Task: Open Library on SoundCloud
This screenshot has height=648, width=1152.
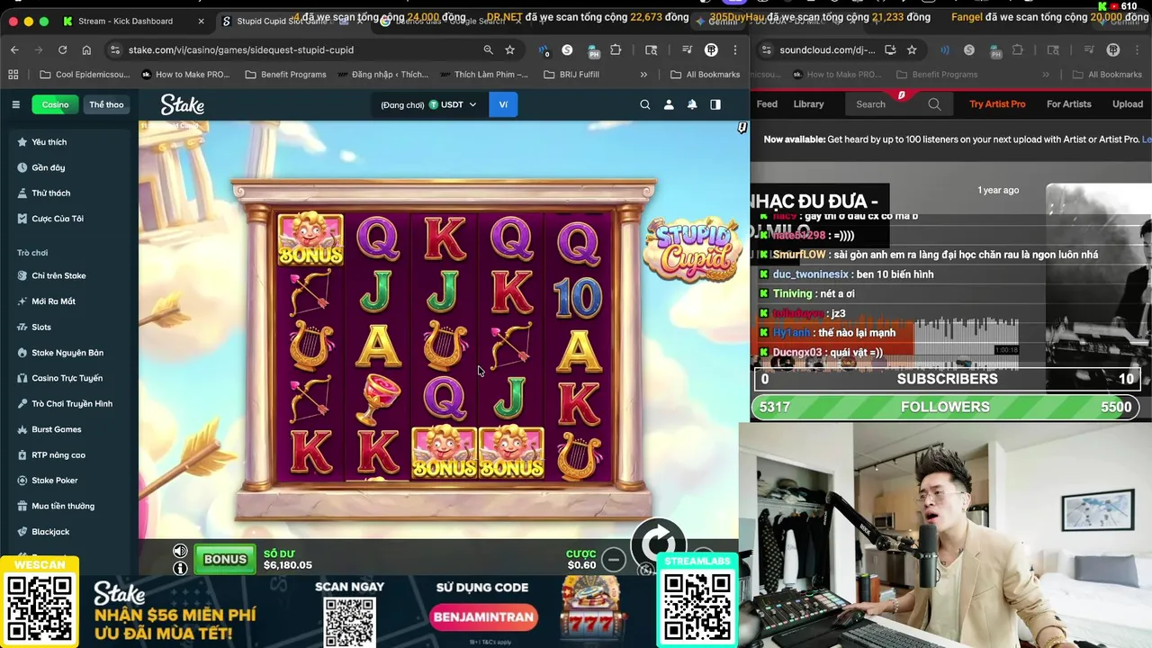Action: pyautogui.click(x=808, y=104)
